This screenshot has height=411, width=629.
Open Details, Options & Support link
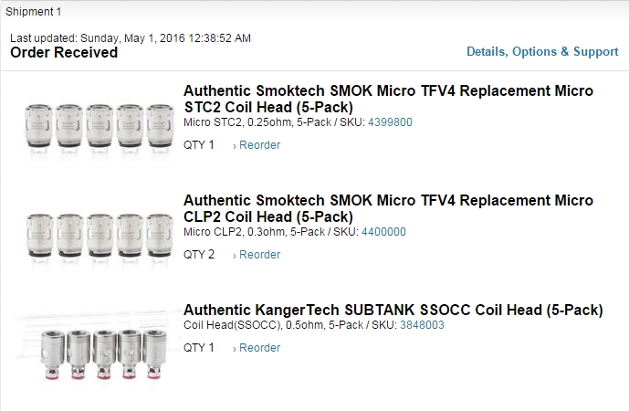[x=542, y=52]
